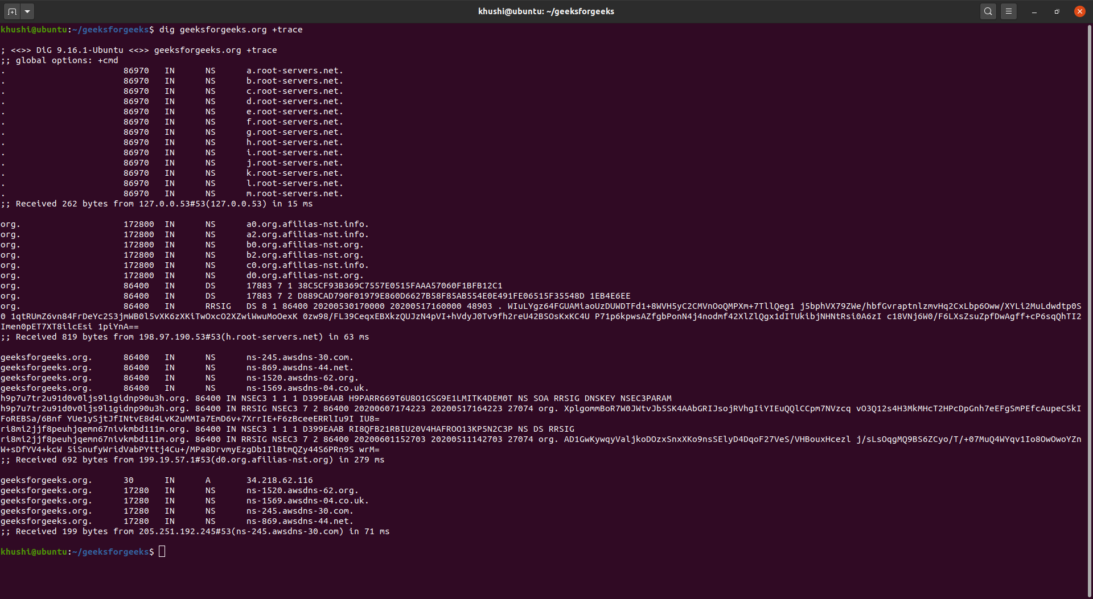Click 'l.root-servers.net.' entry

pos(294,183)
